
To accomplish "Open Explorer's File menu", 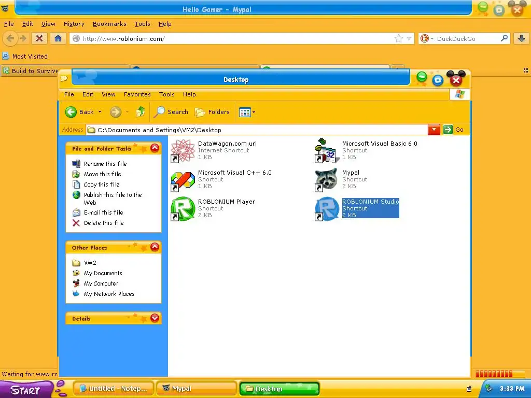I will (x=69, y=94).
